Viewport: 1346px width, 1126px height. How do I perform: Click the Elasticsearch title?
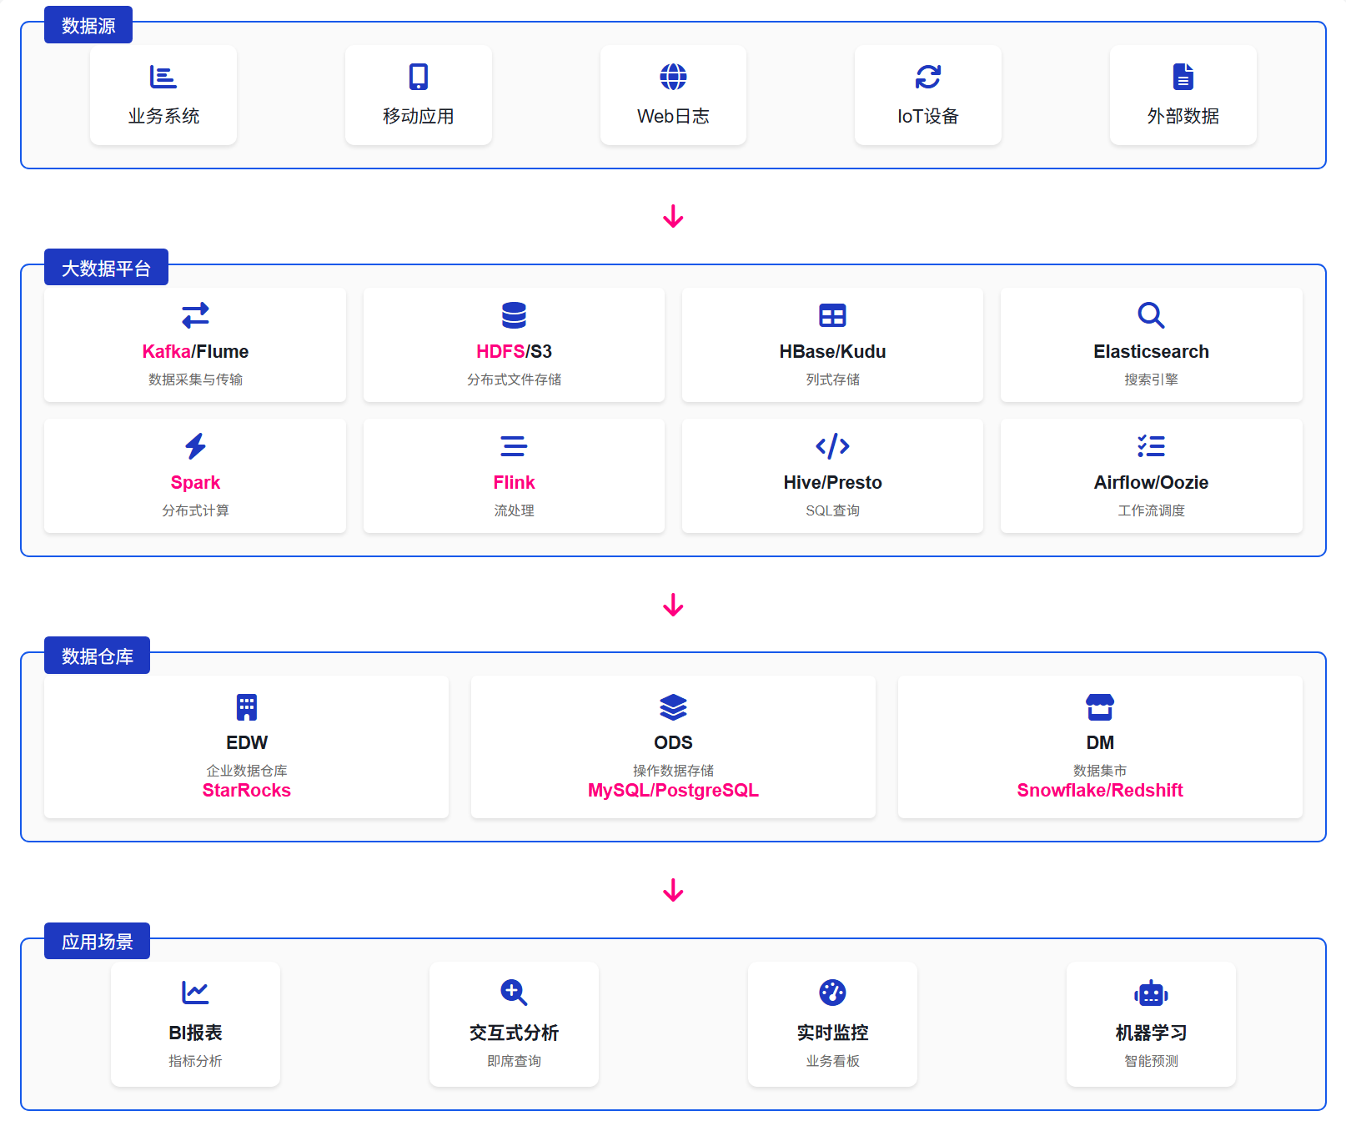(1151, 352)
